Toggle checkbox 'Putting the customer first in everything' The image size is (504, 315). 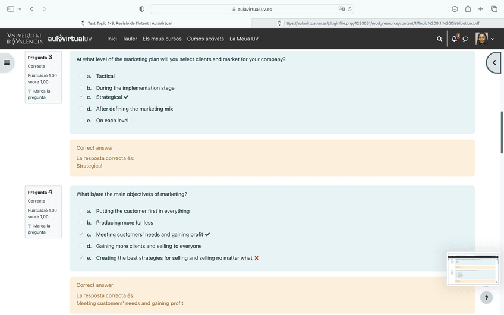81,211
